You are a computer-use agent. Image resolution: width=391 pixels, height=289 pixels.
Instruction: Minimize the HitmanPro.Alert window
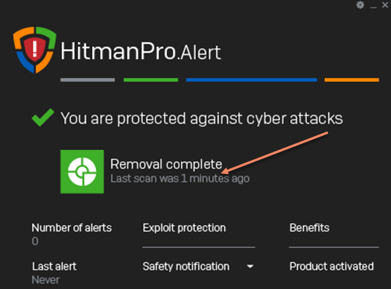373,5
